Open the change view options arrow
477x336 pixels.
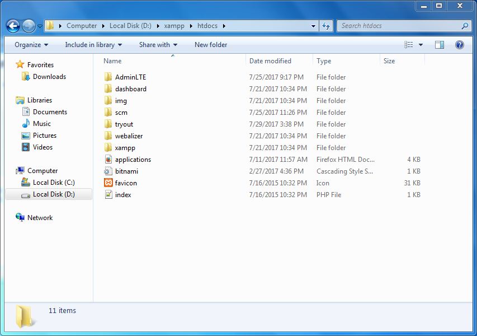coord(421,45)
